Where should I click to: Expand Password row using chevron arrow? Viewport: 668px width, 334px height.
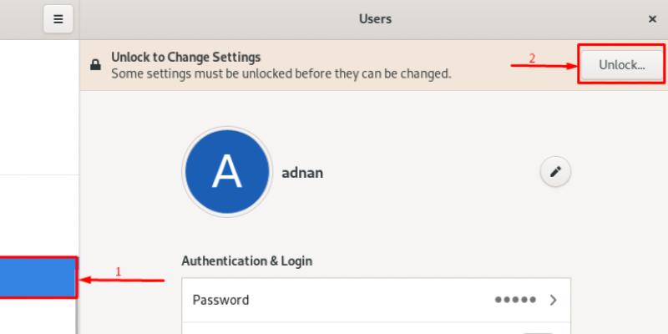click(553, 300)
